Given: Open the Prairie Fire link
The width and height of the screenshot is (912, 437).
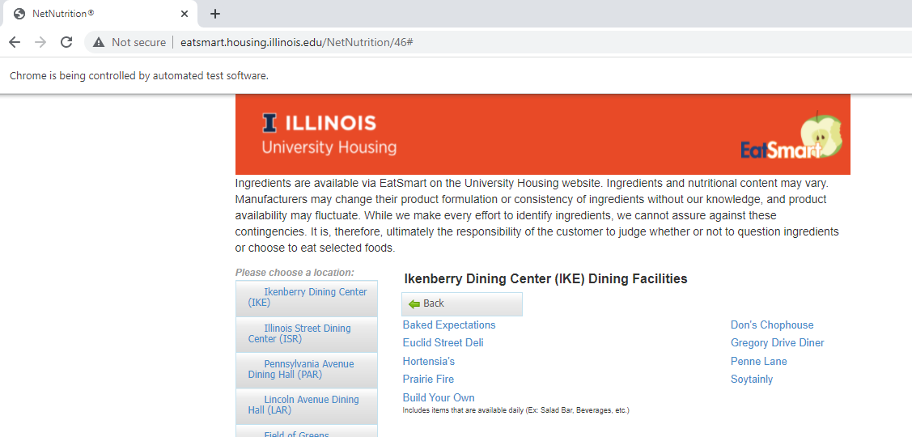Looking at the screenshot, I should coord(428,380).
